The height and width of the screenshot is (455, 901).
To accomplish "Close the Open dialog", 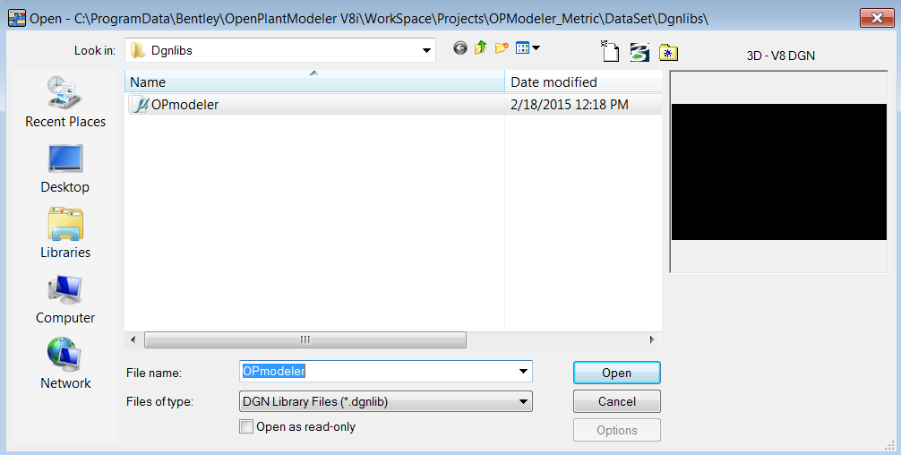I will pyautogui.click(x=877, y=19).
